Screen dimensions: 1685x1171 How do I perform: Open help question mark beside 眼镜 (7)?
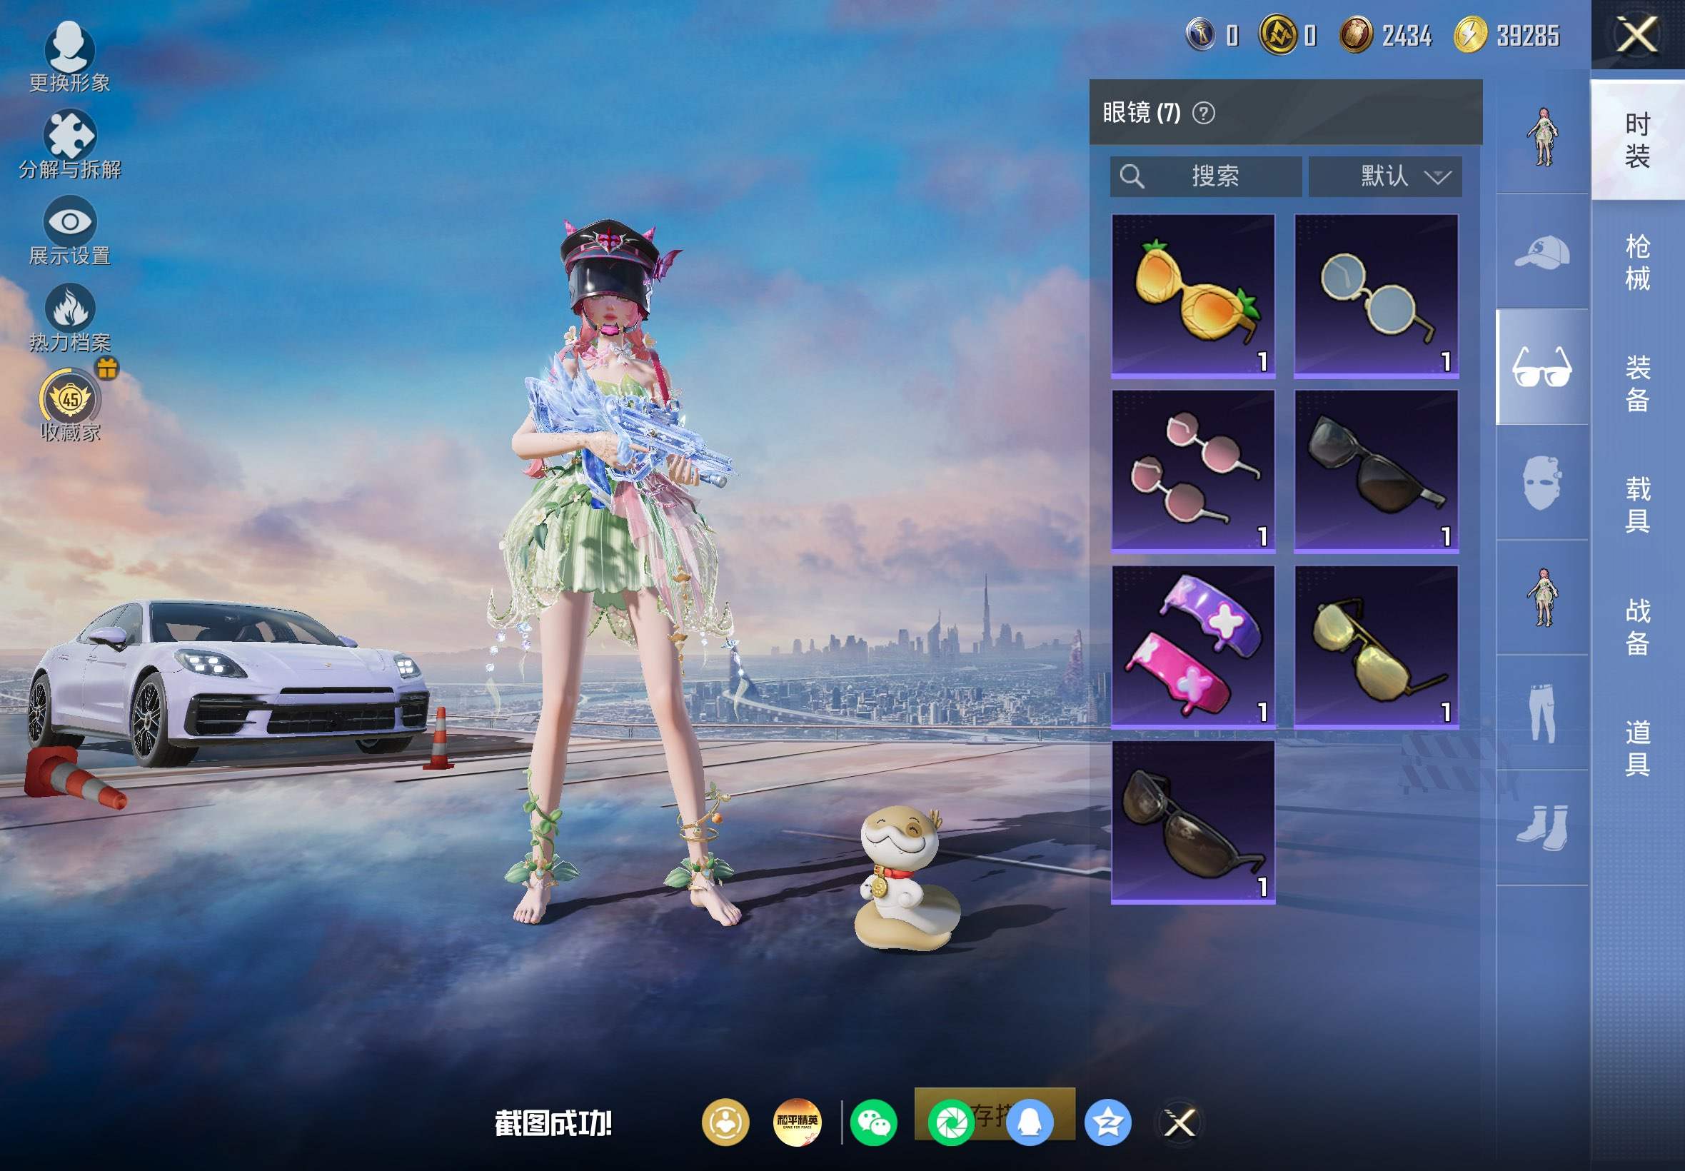click(1204, 113)
